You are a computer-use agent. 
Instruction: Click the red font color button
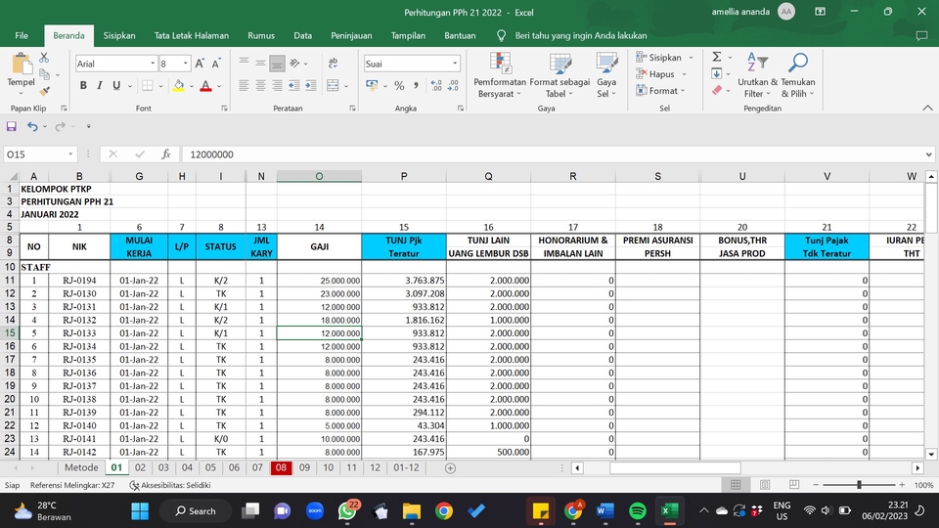[x=206, y=86]
